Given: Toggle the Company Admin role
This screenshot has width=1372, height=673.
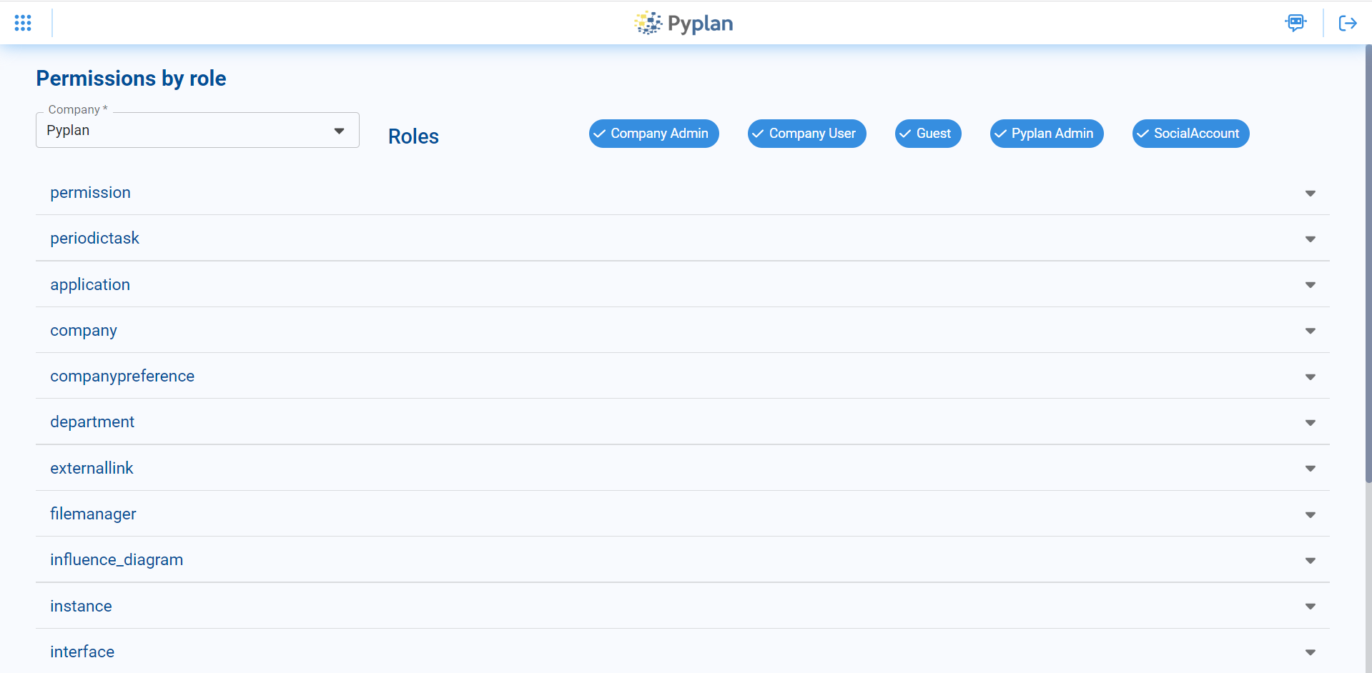Looking at the screenshot, I should pyautogui.click(x=653, y=133).
